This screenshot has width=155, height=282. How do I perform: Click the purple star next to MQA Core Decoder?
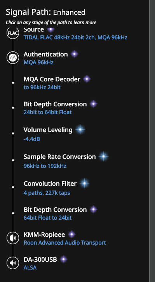tap(87, 79)
